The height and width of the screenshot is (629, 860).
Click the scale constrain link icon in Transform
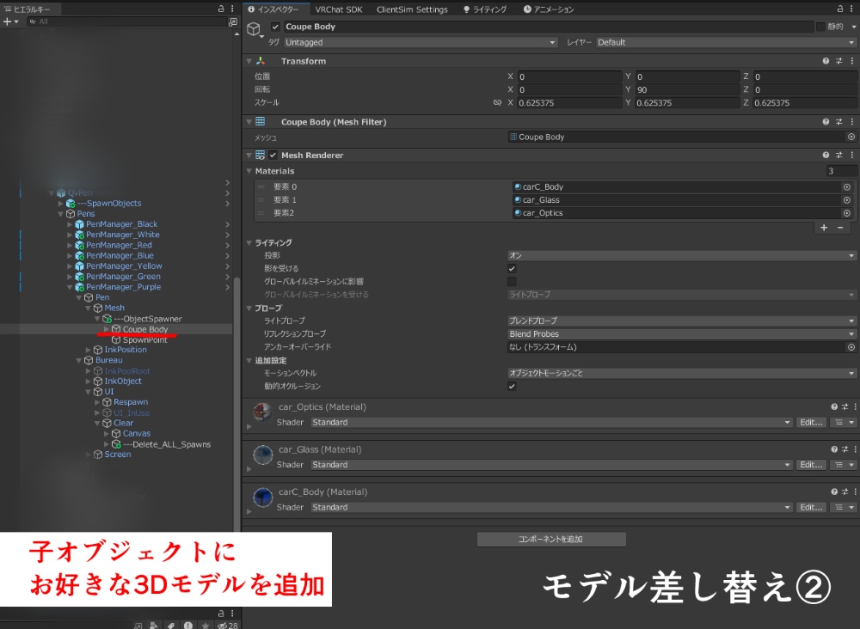tap(496, 102)
